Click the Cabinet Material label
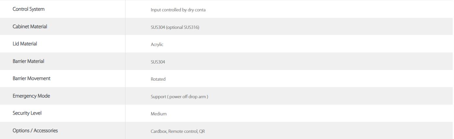 point(30,27)
